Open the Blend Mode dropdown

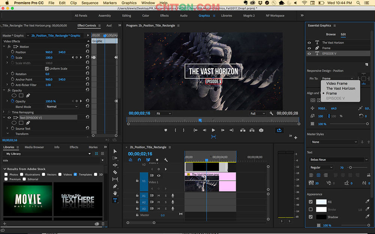tap(61, 106)
